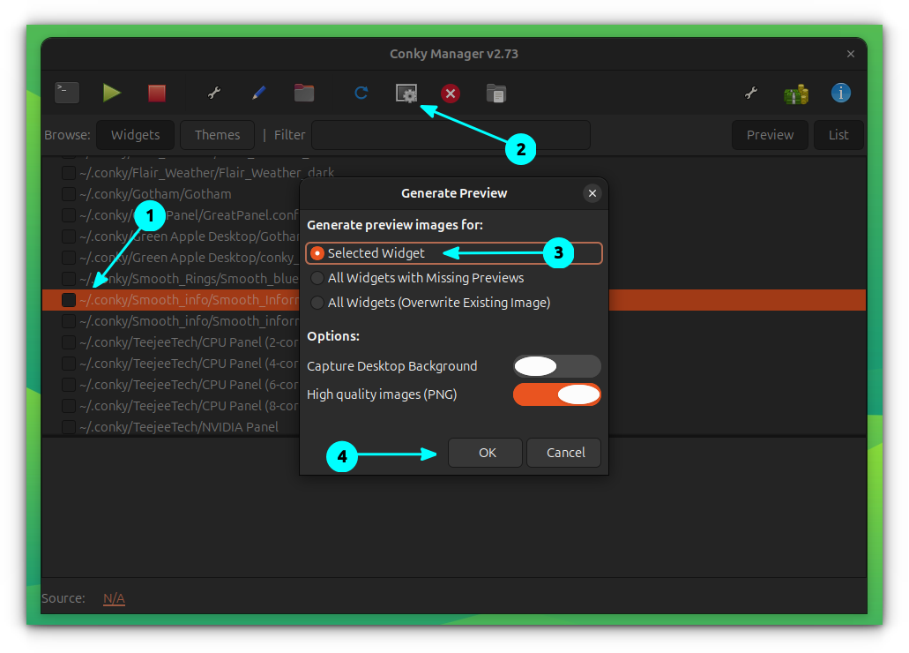Switch to the Themes tab
The width and height of the screenshot is (909, 653).
click(x=217, y=135)
